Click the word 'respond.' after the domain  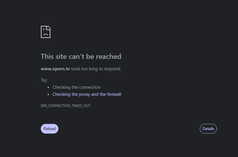[x=113, y=69]
